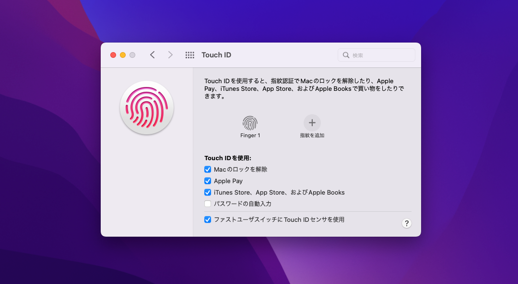Image resolution: width=518 pixels, height=284 pixels.
Task: Close the Touch ID window
Action: point(113,55)
